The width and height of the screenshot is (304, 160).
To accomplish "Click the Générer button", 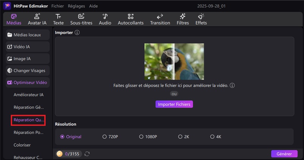I will click(284, 154).
